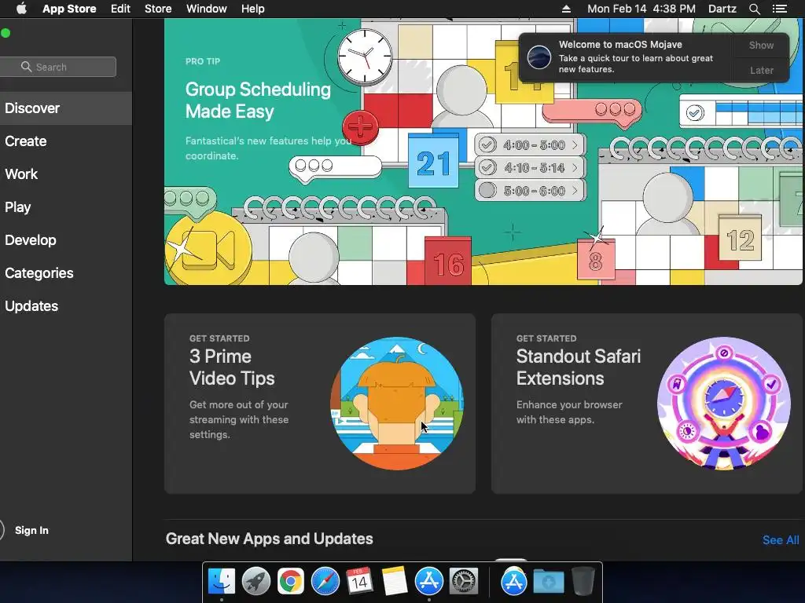Select Discover in the sidebar
Screen dimensions: 805x603
coord(66,108)
